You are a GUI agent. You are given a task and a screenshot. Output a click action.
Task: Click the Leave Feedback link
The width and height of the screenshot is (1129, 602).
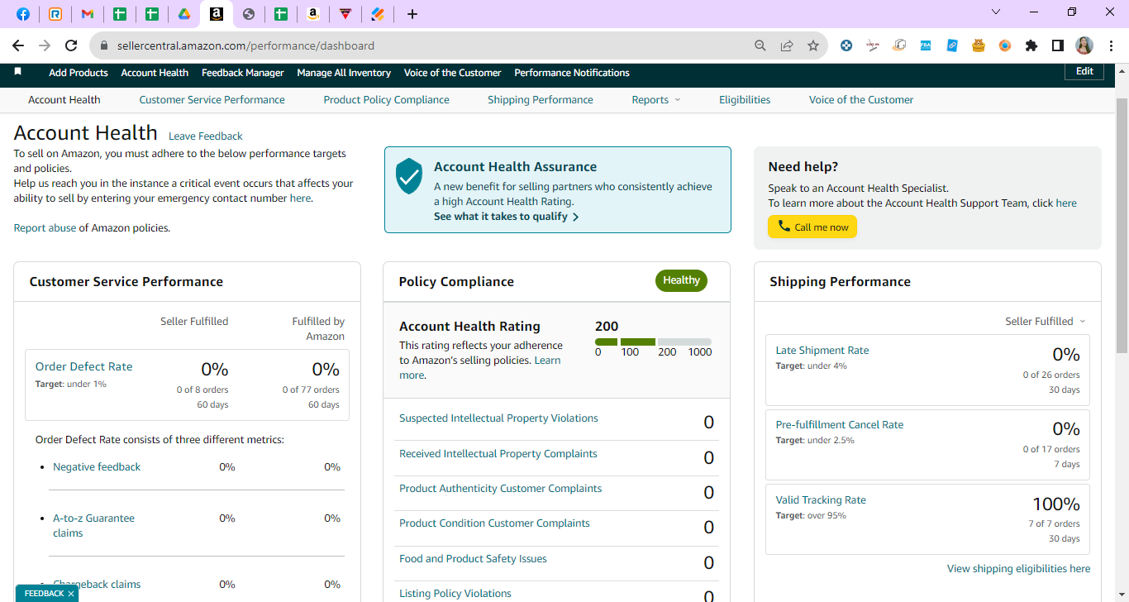206,136
